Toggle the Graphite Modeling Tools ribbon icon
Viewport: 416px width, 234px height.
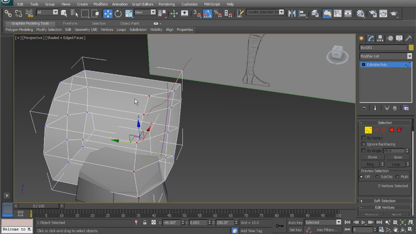pyautogui.click(x=327, y=13)
